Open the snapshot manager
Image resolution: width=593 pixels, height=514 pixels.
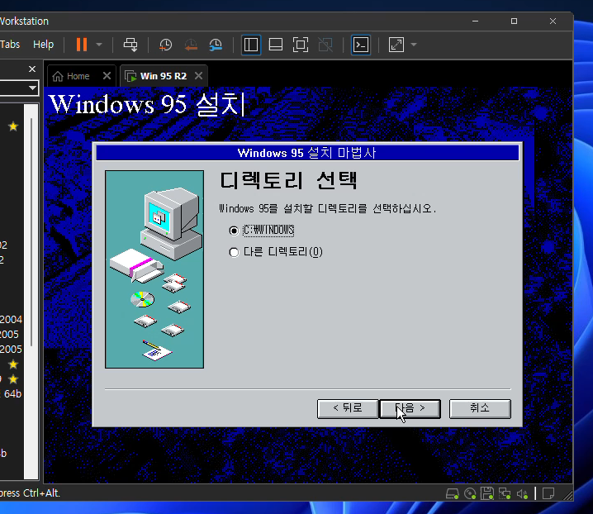[x=216, y=45]
